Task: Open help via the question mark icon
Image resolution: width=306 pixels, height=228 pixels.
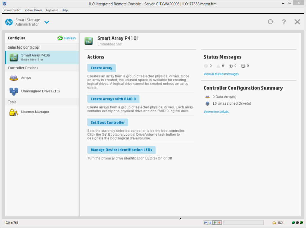Action: tap(284, 22)
